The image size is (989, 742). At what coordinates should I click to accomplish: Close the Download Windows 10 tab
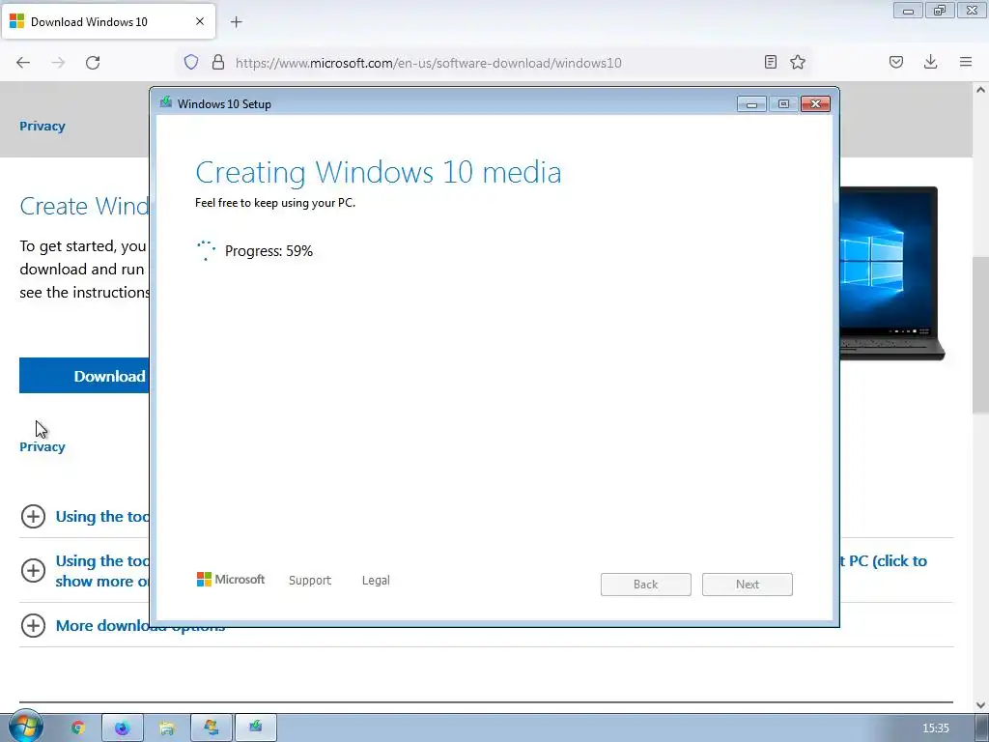click(200, 21)
